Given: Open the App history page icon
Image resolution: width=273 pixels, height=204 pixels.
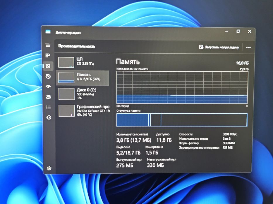Looking at the screenshot, I should click(48, 76).
